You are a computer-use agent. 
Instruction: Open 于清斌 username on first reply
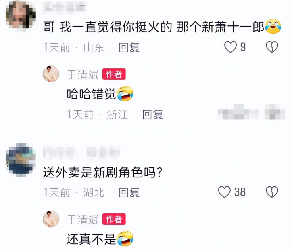click(x=83, y=74)
